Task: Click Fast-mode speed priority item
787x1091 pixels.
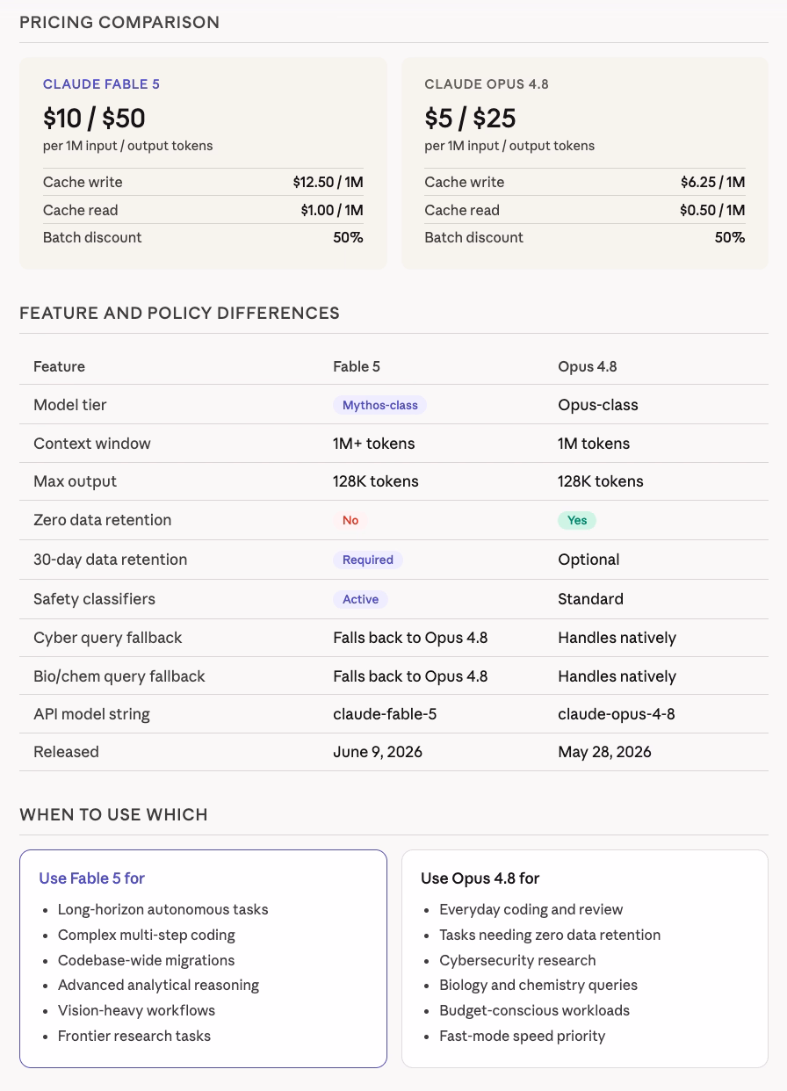Action: pos(522,1037)
